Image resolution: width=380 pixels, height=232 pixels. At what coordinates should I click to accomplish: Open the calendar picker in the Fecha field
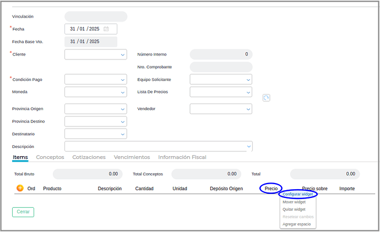106,29
